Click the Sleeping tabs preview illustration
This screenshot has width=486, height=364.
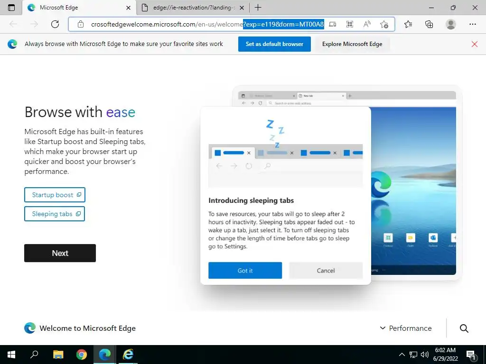[285, 196]
